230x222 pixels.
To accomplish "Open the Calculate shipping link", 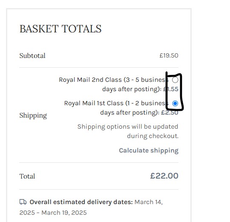I will 149,150.
